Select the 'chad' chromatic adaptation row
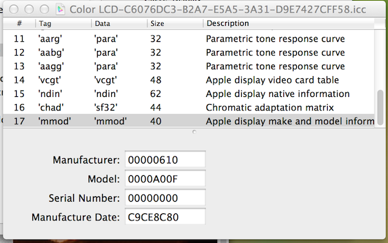Screen dimensions: 388x243 pyautogui.click(x=189, y=107)
